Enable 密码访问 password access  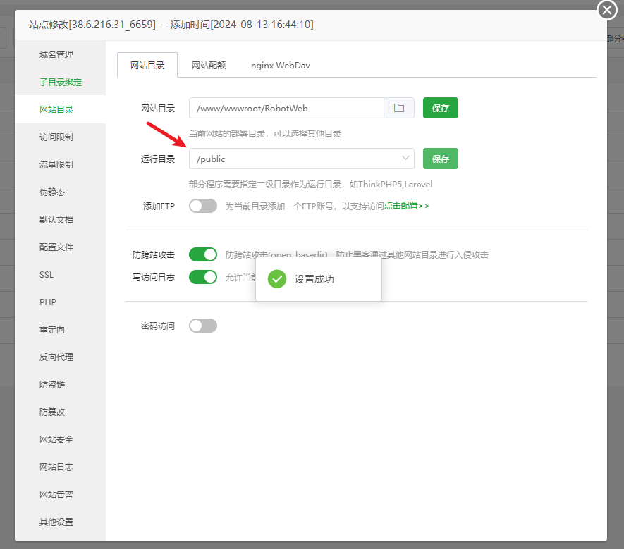pos(202,325)
